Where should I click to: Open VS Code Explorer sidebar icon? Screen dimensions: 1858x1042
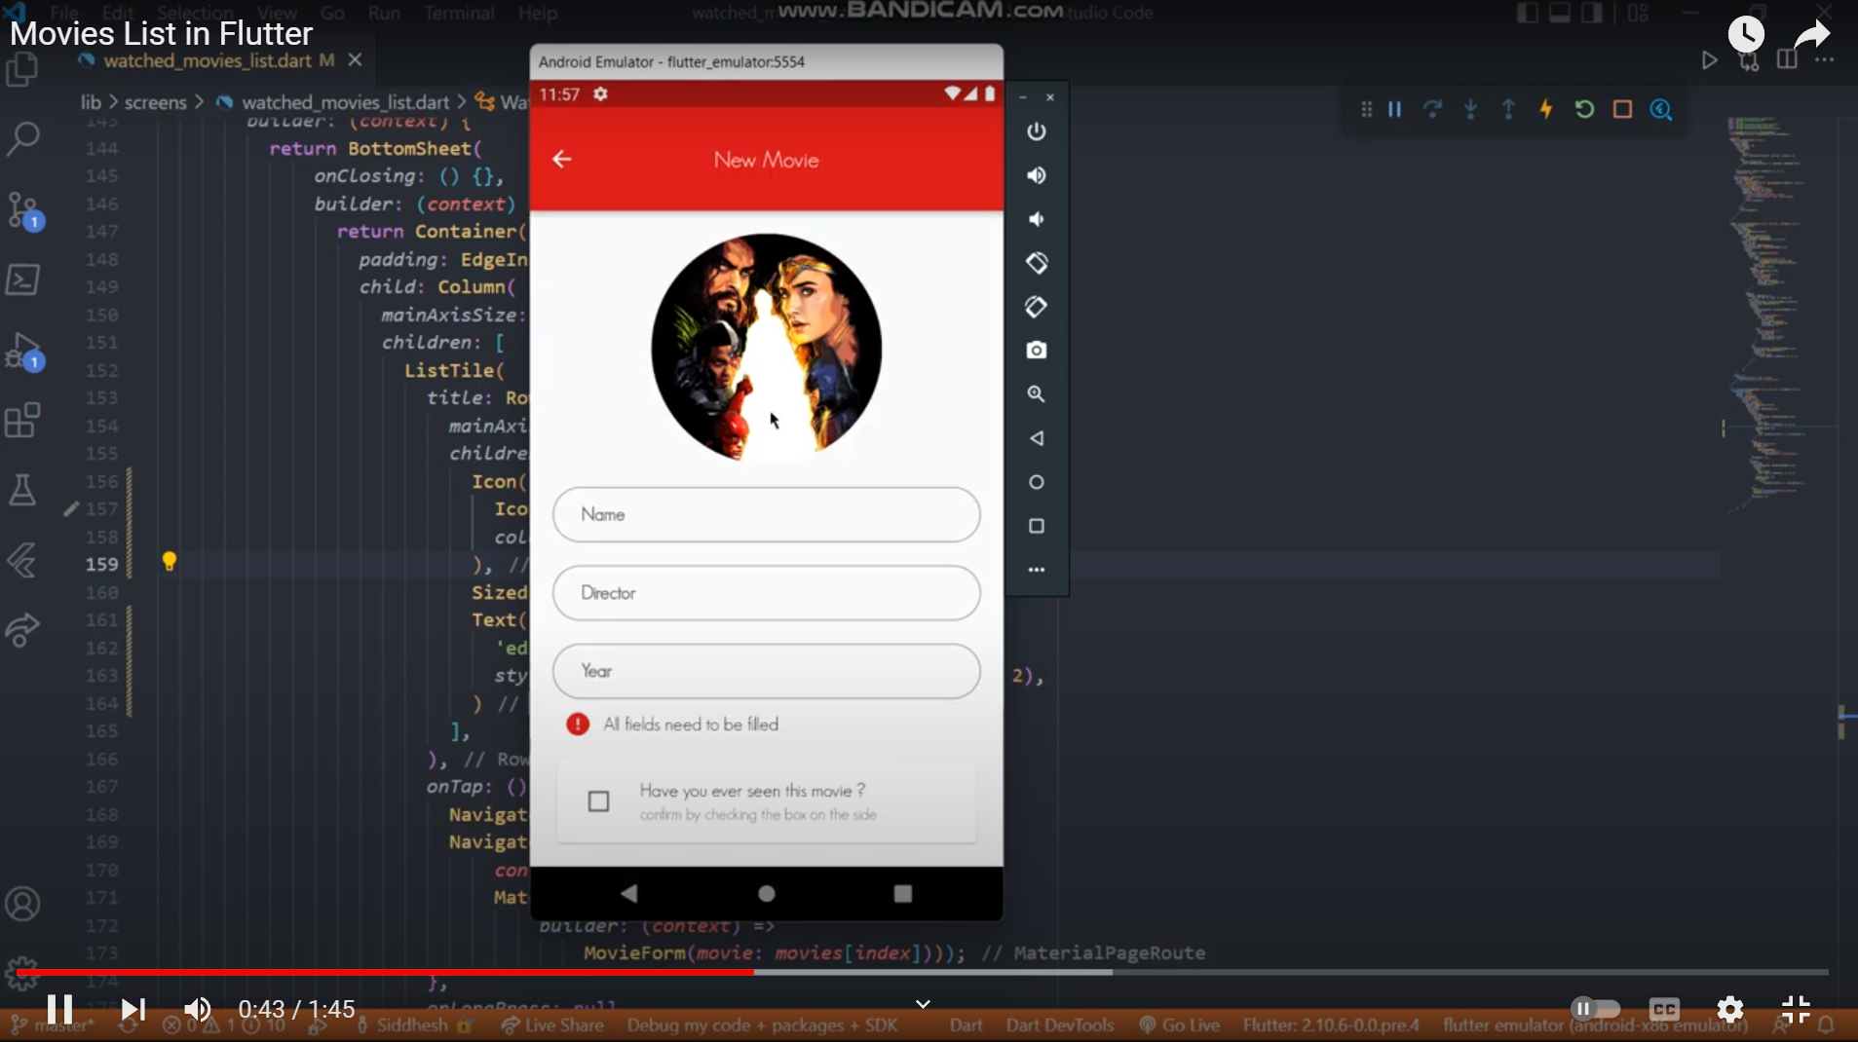click(21, 70)
